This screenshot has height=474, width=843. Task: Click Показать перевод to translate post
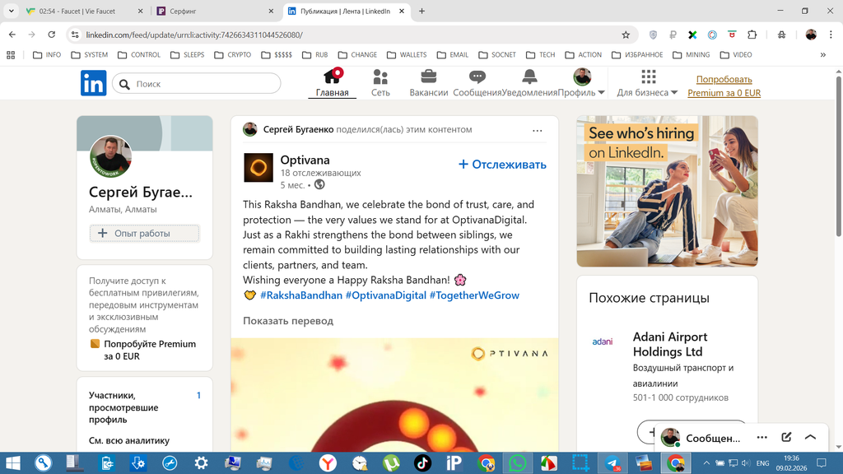click(288, 321)
